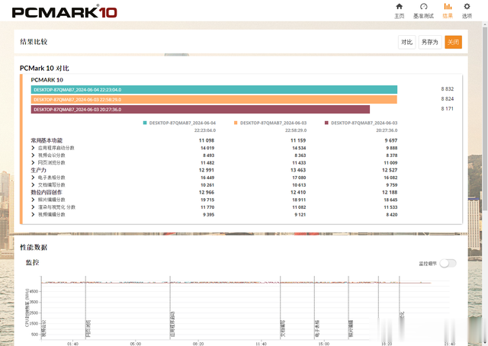Expand the 视频会议分数 row
Viewport: 488px width, 346px height.
point(33,155)
